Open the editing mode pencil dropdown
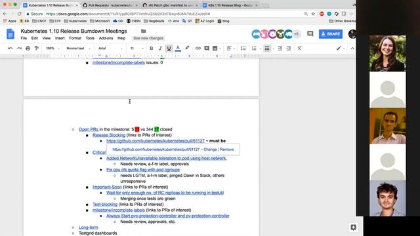The width and height of the screenshot is (420, 236). tap(341, 49)
